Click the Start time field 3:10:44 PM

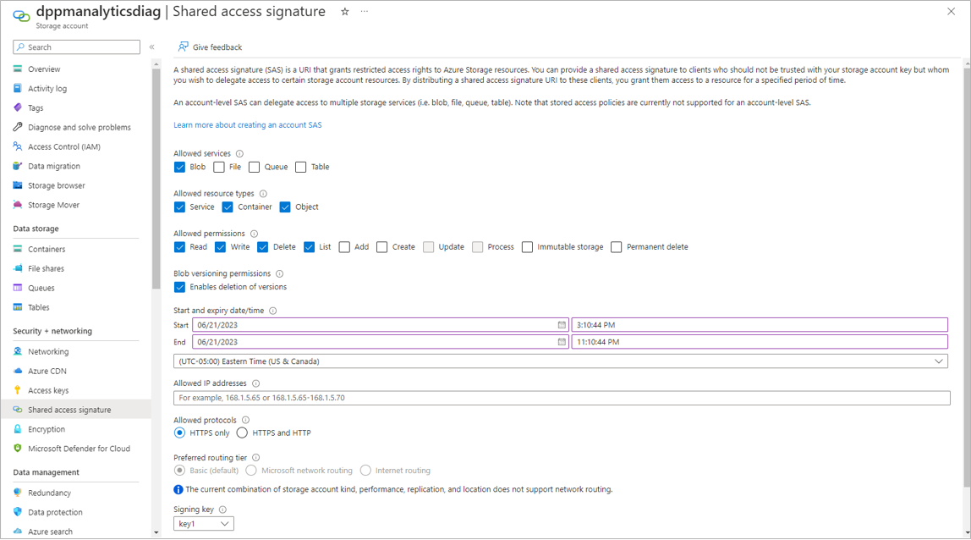760,325
